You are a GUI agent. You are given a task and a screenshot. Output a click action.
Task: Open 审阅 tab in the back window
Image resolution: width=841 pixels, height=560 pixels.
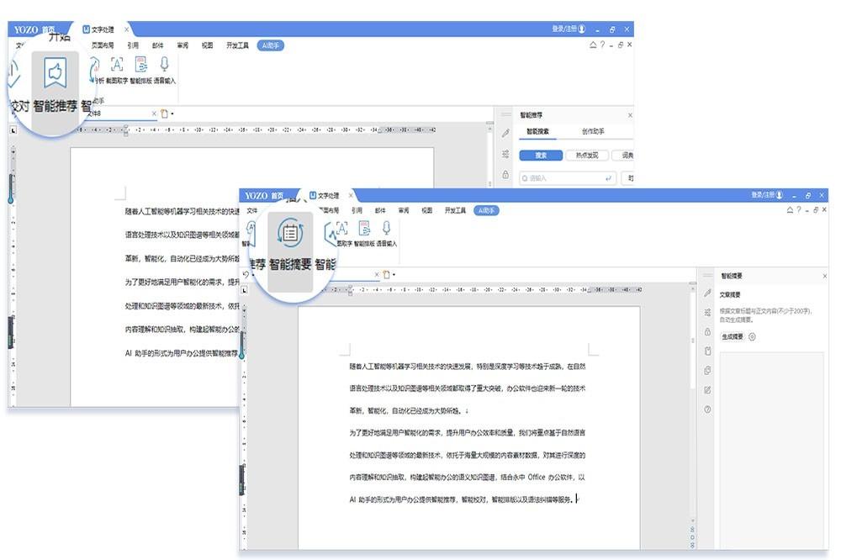pos(182,45)
